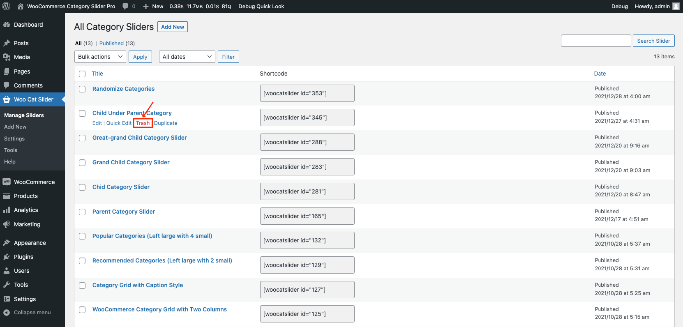683x327 pixels.
Task: Click the WooCommerce logo icon in sidebar
Action: click(x=7, y=182)
